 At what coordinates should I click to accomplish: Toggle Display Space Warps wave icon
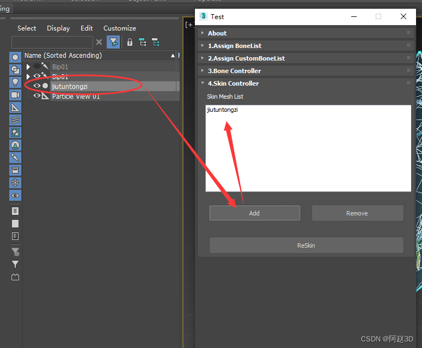tap(15, 120)
